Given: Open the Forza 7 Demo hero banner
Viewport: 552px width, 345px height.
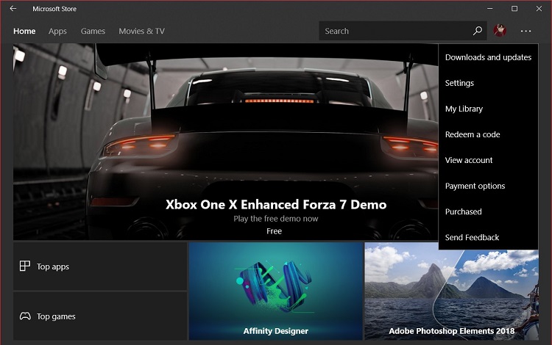Looking at the screenshot, I should click(x=226, y=142).
